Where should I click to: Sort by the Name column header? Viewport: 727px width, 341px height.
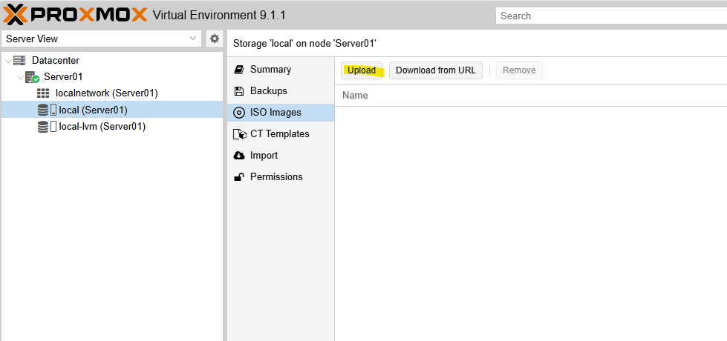(x=355, y=96)
